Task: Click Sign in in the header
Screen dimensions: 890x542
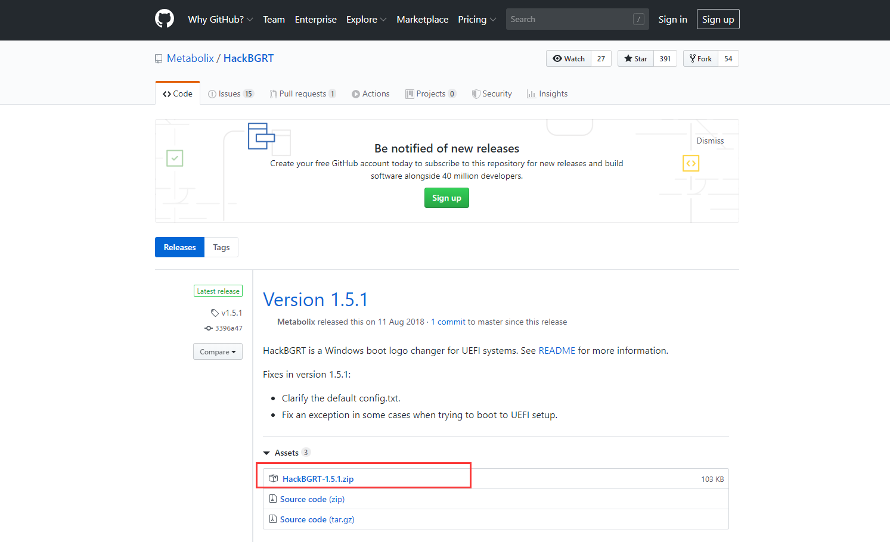Action: click(x=672, y=19)
